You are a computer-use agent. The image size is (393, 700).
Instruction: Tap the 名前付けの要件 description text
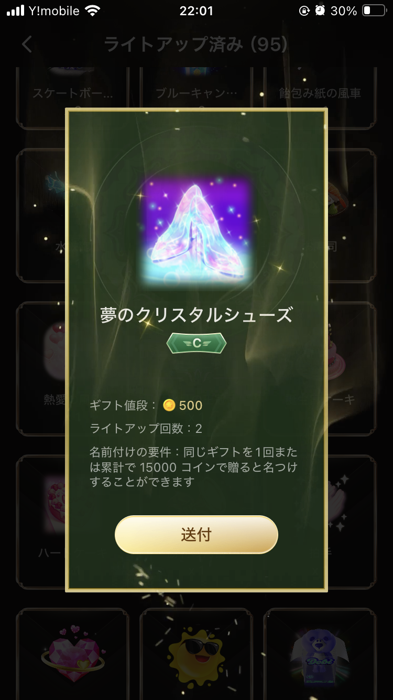click(x=193, y=466)
